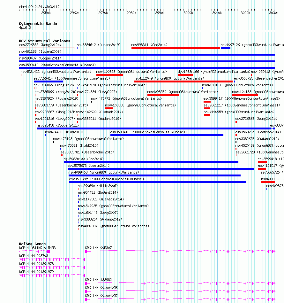
Task: Select esv3599415 (1000GenomesConsortiumPhase3) label
Action: coord(107,179)
